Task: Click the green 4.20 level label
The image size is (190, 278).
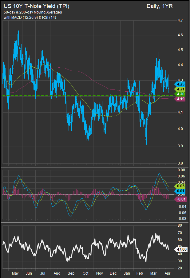Action: [x=180, y=94]
